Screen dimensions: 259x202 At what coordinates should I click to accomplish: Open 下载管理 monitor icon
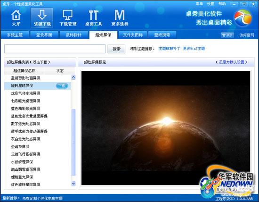coord(68,18)
